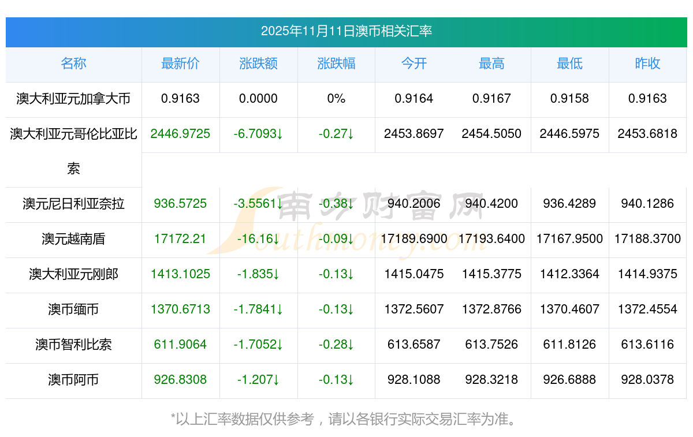Click the down arrow beside -6.7093
The image size is (693, 437).
[x=280, y=134]
